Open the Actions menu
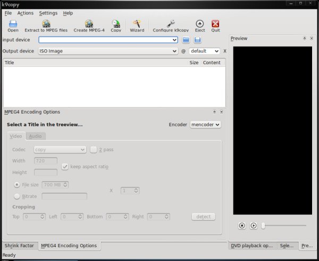This screenshot has width=319, height=261. click(x=25, y=13)
